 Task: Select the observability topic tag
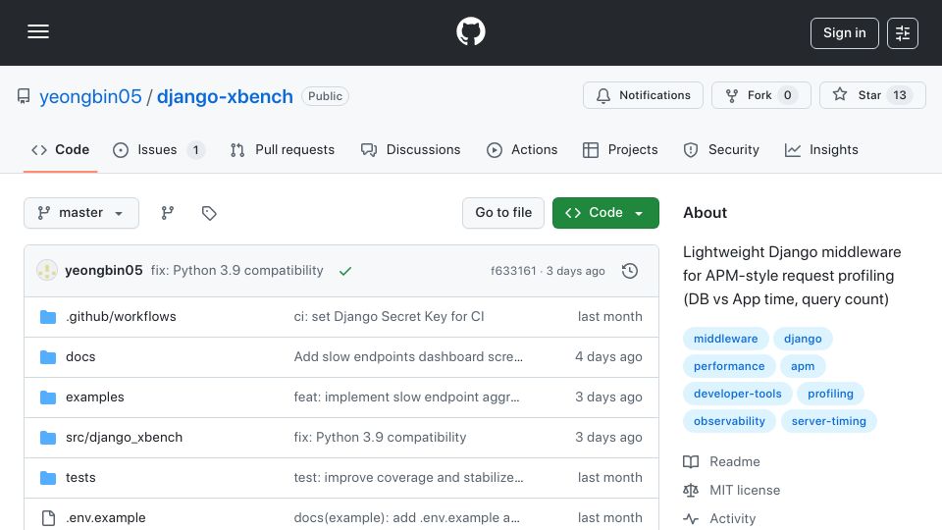pyautogui.click(x=729, y=422)
